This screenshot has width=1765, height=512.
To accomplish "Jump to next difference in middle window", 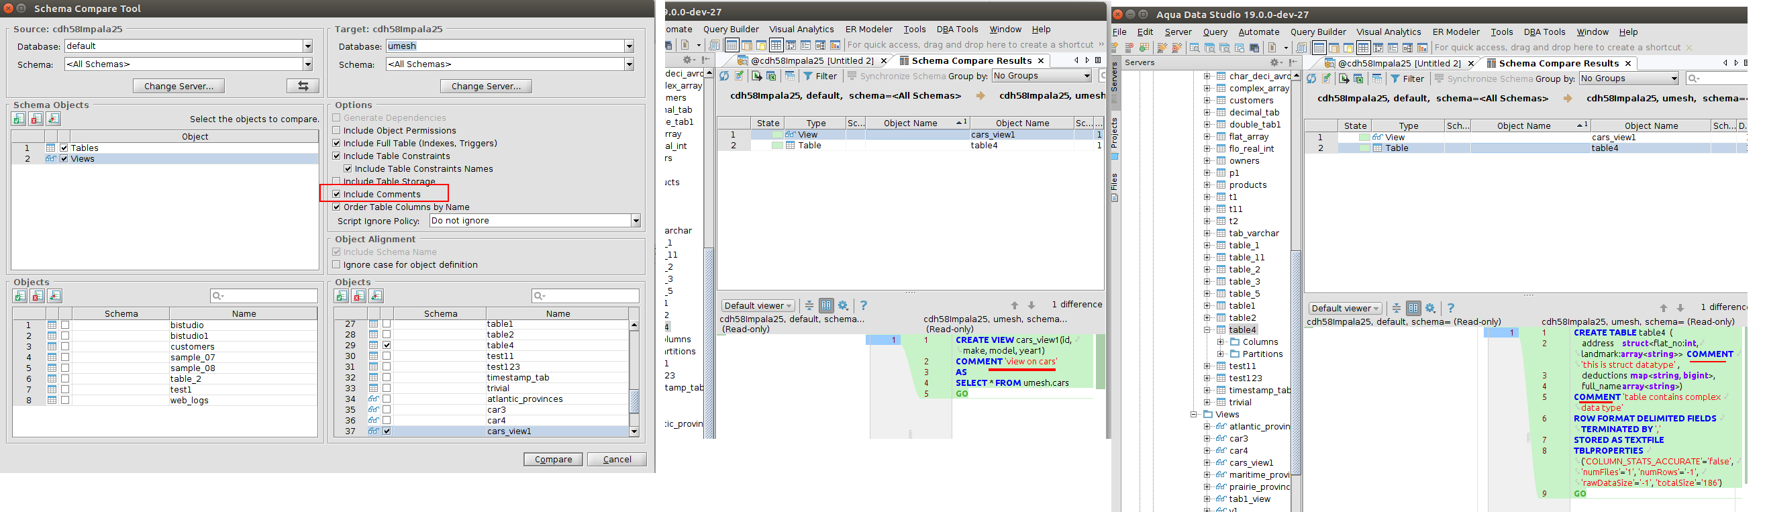I will coord(1031,306).
